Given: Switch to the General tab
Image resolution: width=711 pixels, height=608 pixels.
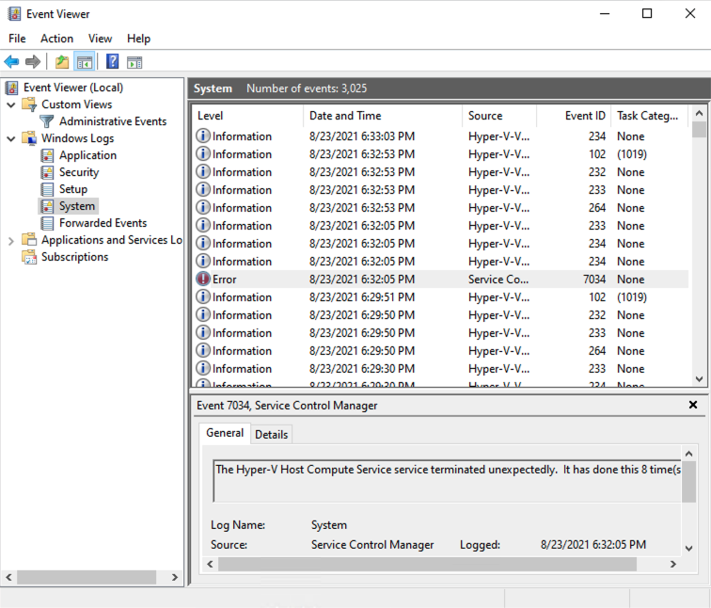Looking at the screenshot, I should (225, 433).
